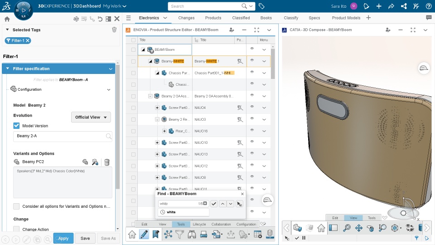Switch to the Products tab
Screen dimensions: 435x245
[x=213, y=18]
